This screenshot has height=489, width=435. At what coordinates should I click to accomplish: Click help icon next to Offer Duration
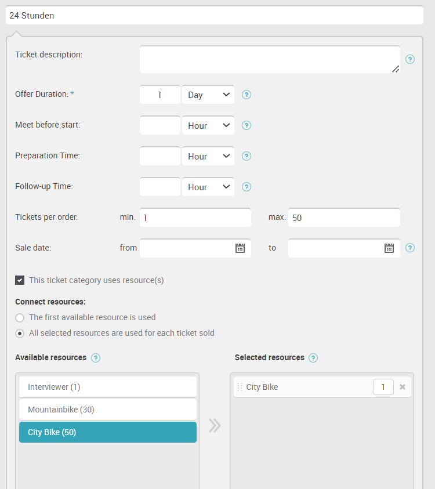click(x=246, y=95)
